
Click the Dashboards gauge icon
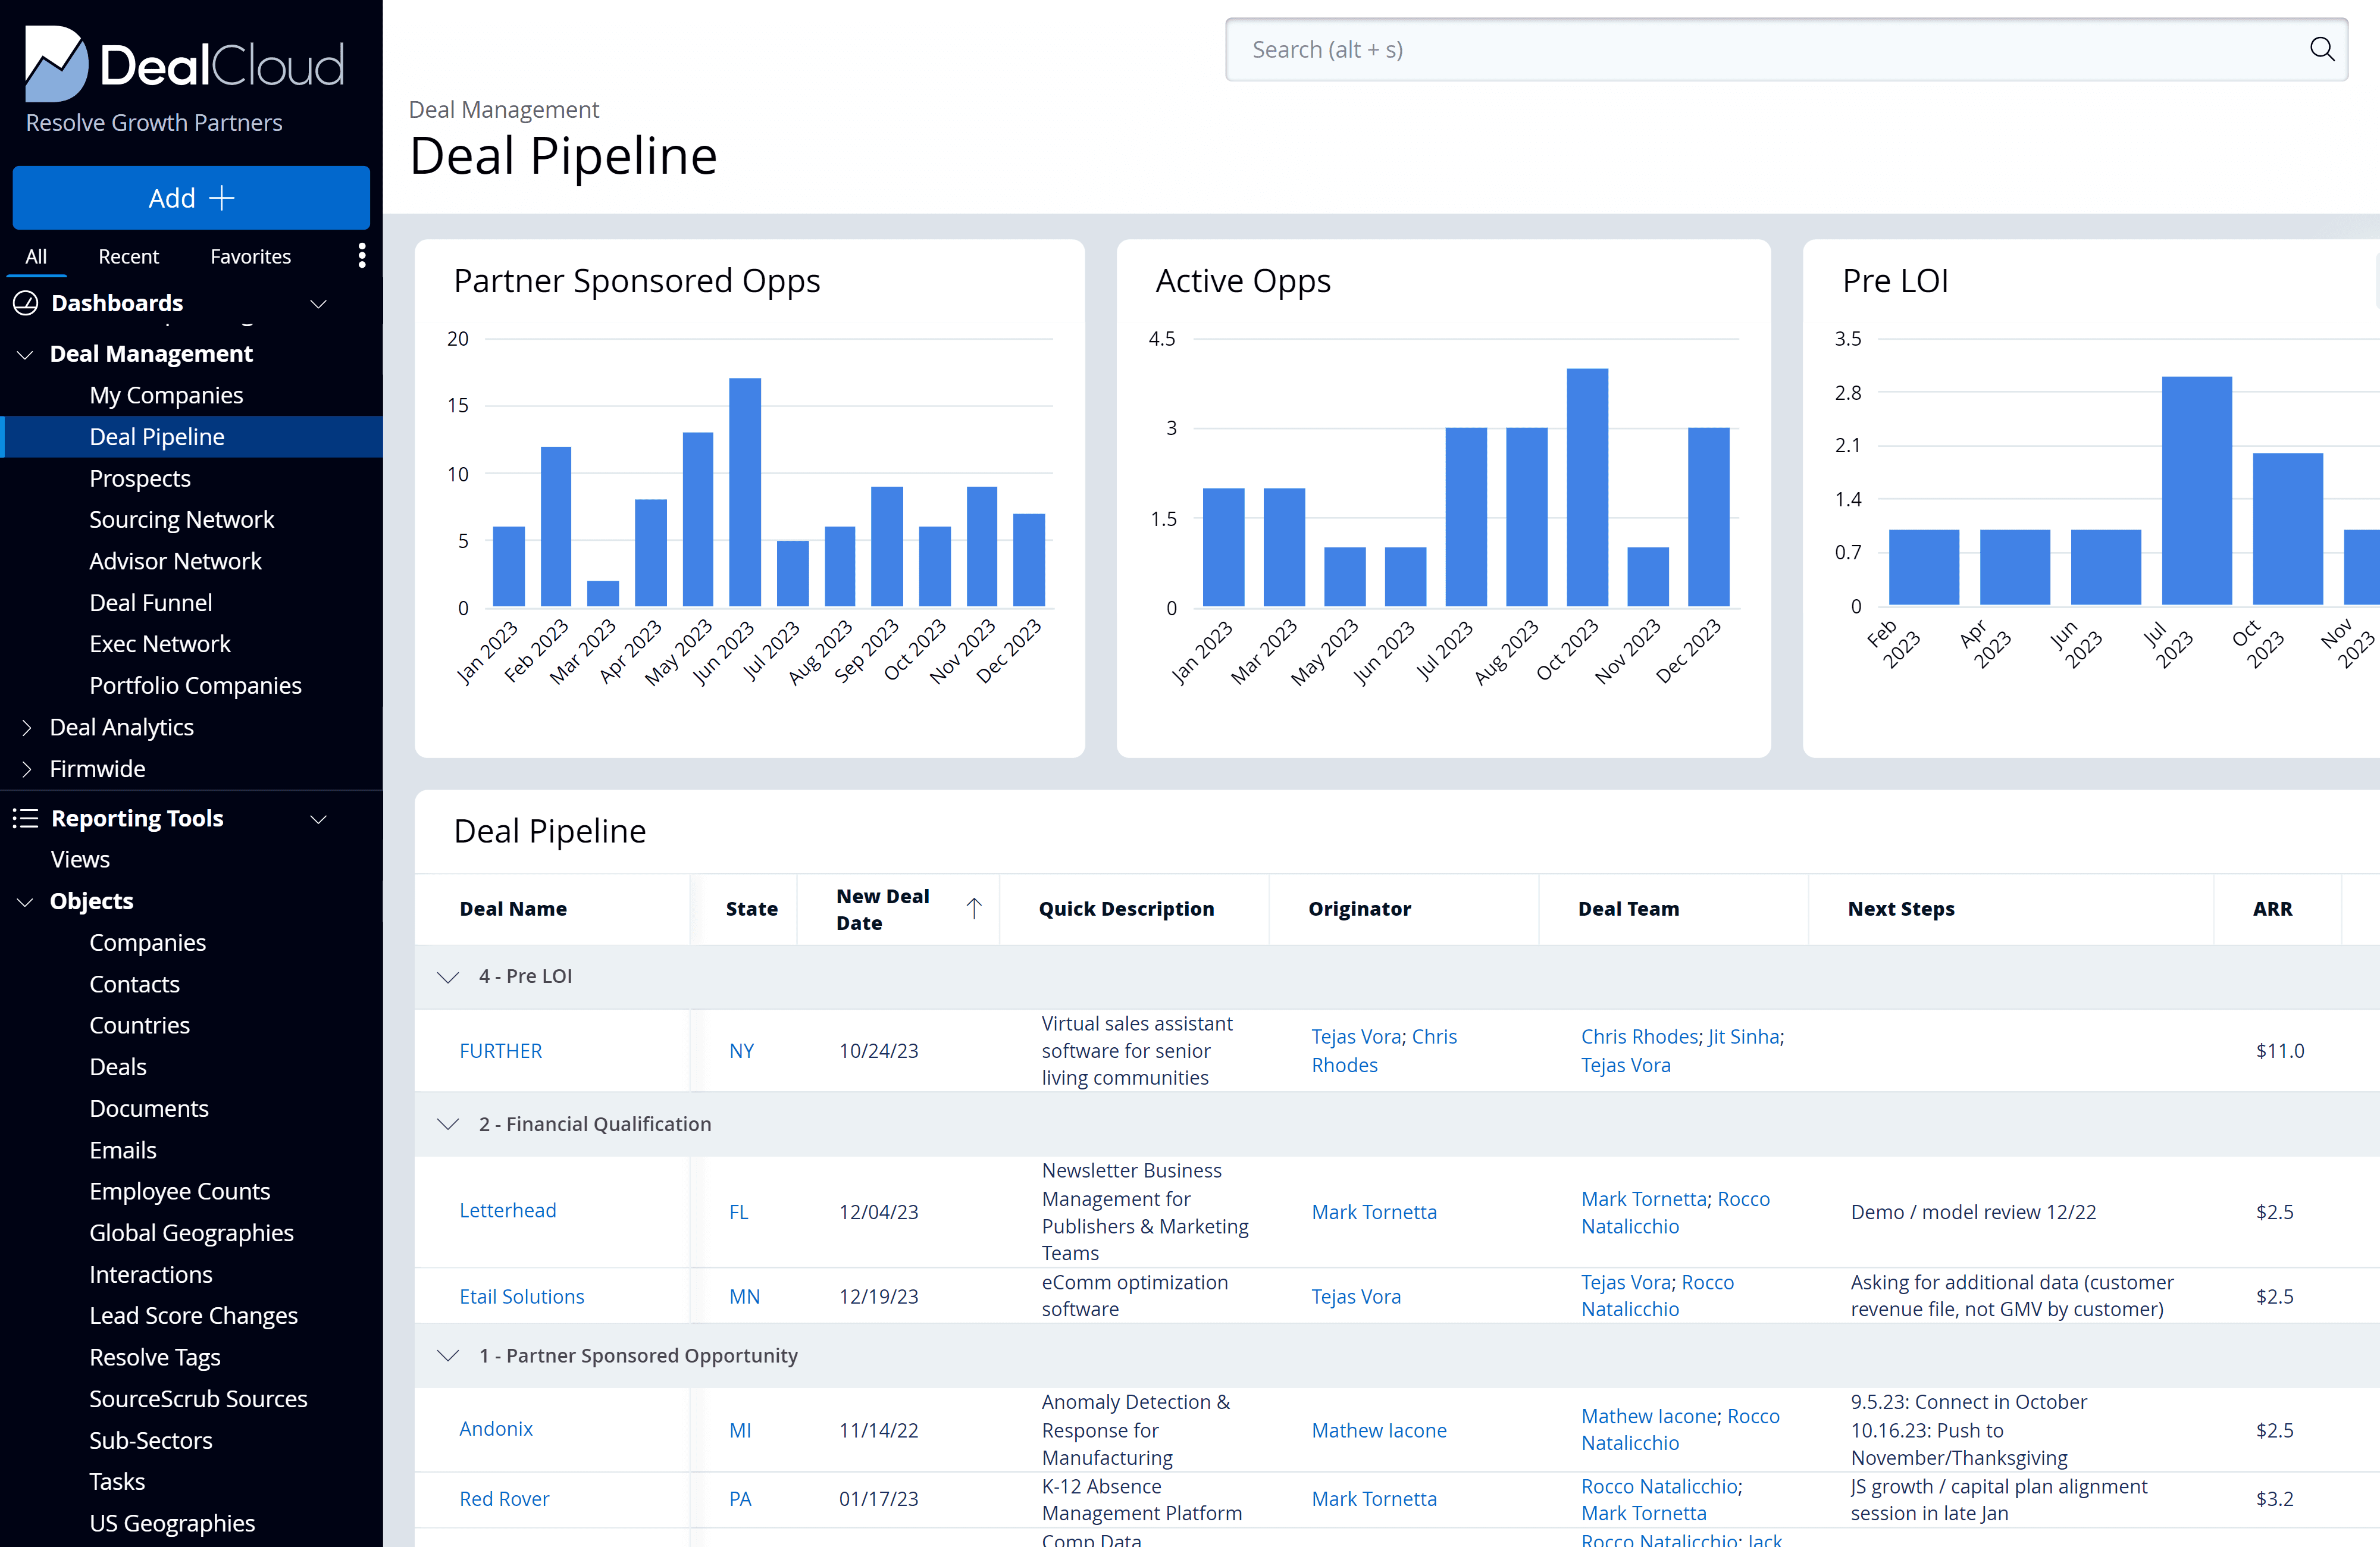pos(25,303)
